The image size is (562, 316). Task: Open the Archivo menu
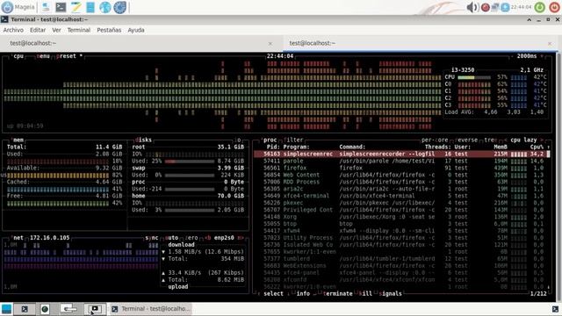(13, 30)
